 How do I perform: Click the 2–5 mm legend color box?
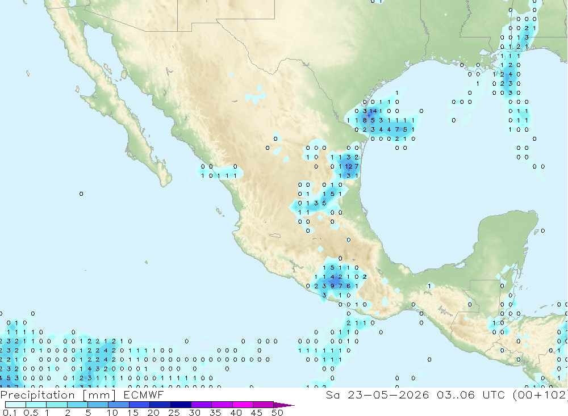77,405
